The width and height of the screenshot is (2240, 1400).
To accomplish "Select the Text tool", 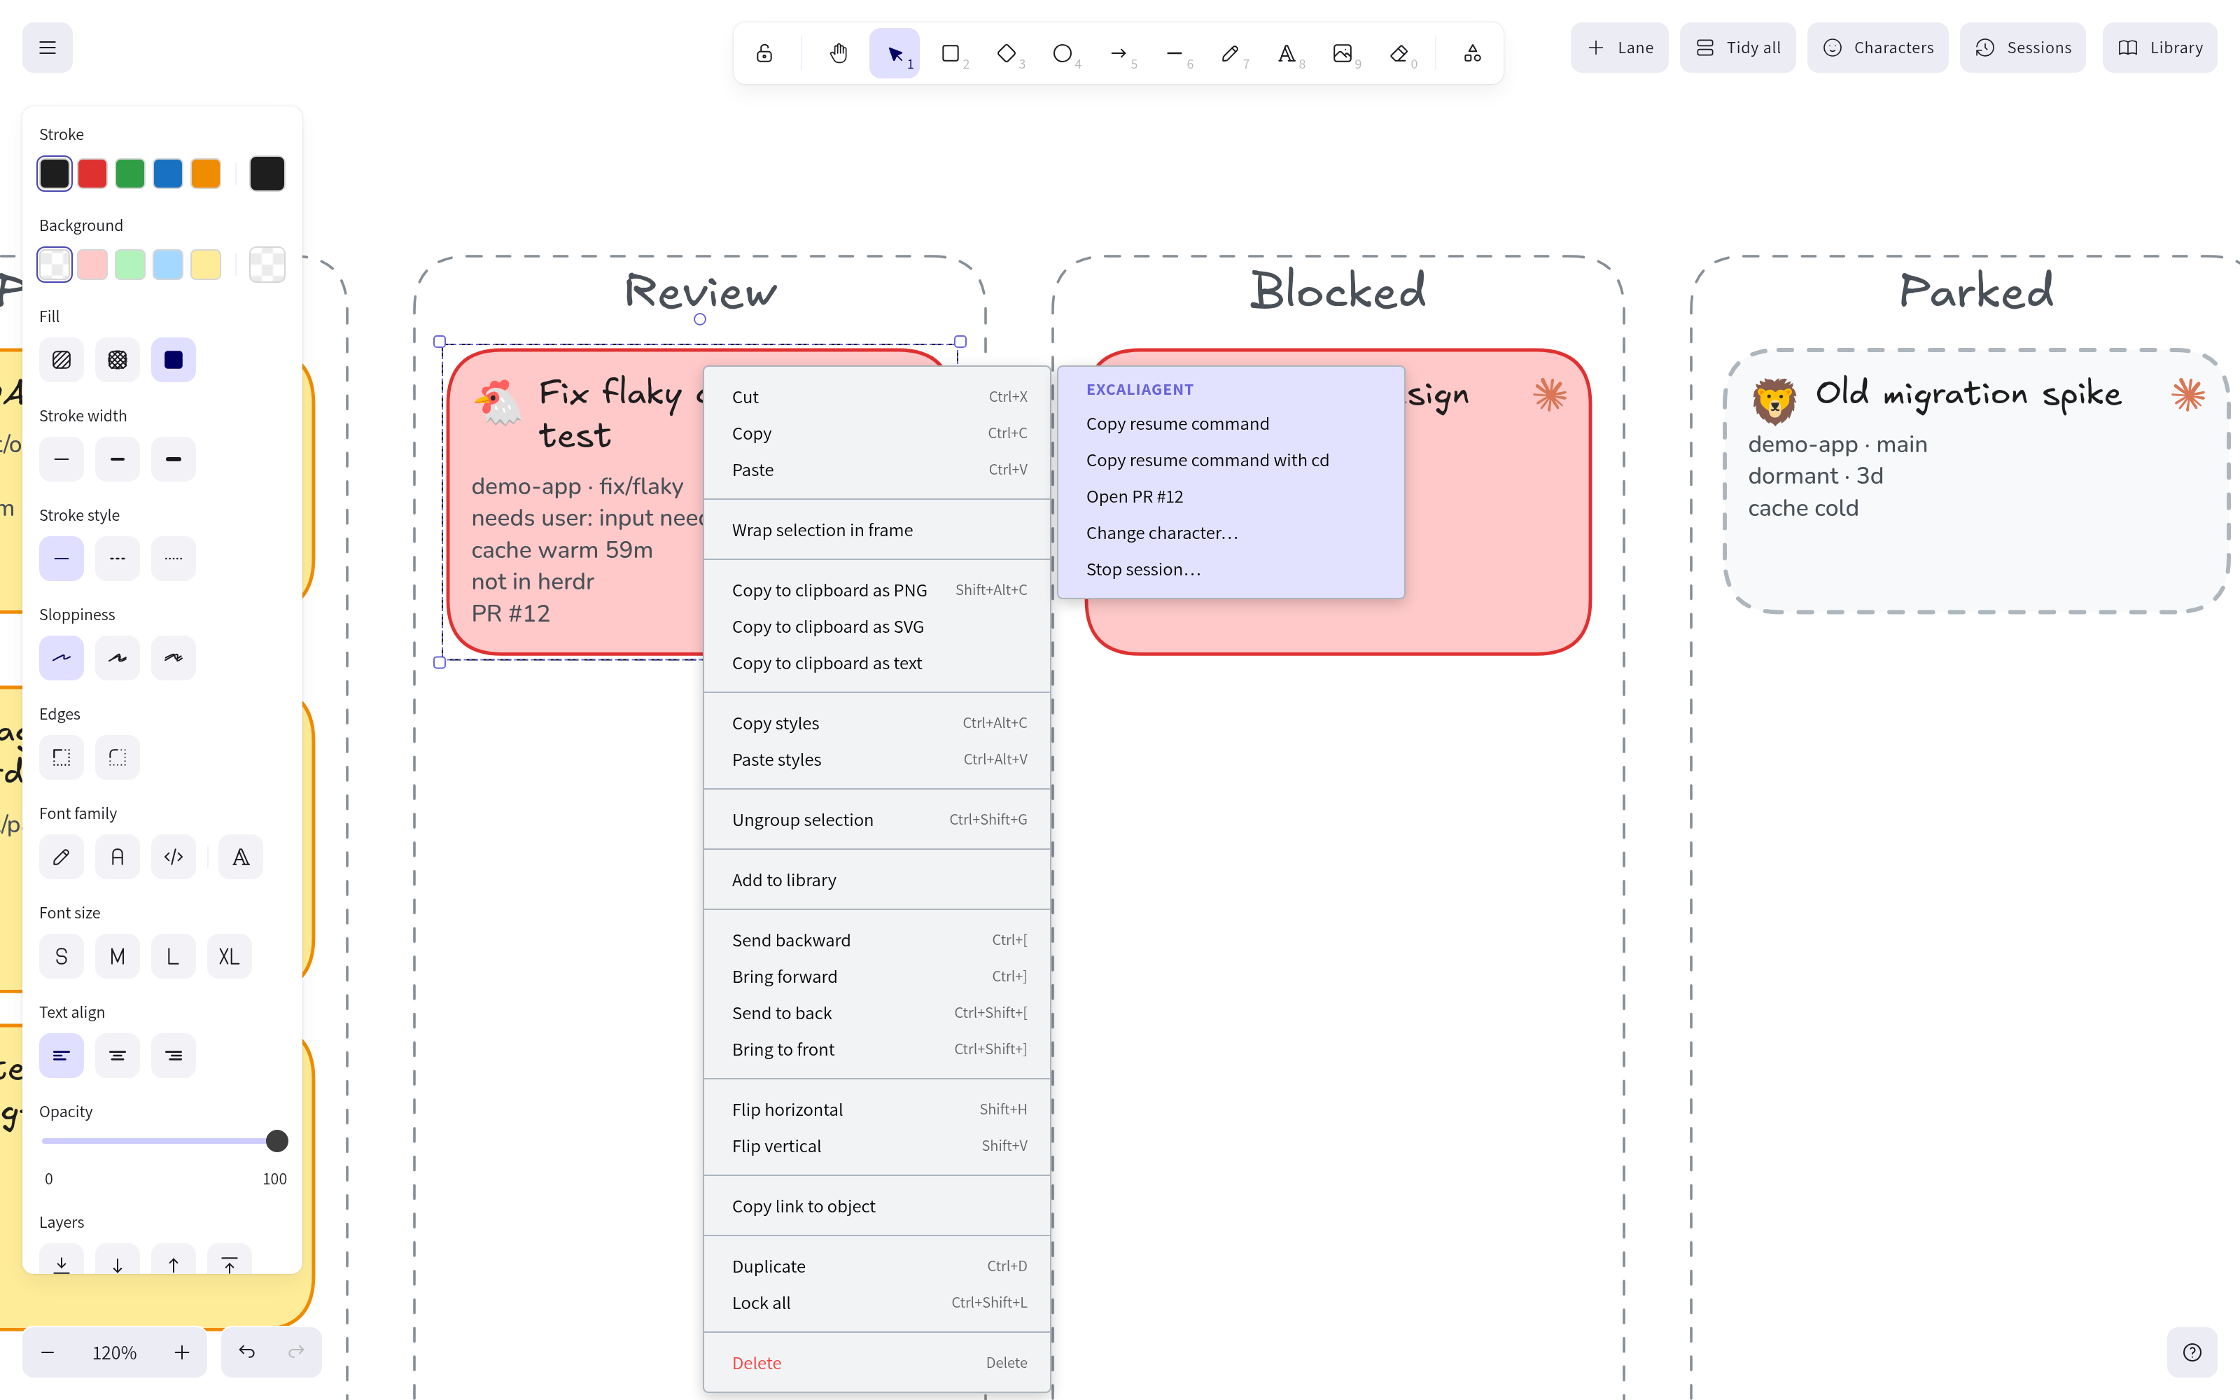I will coord(1287,52).
